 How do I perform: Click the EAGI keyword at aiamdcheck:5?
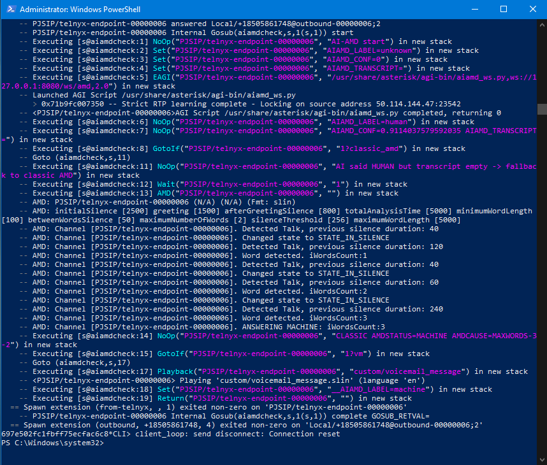161,77
